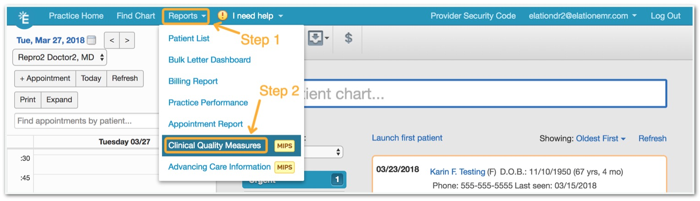This screenshot has width=700, height=201.
Task: Choose Billing Report from Reports menu
Action: click(x=193, y=81)
